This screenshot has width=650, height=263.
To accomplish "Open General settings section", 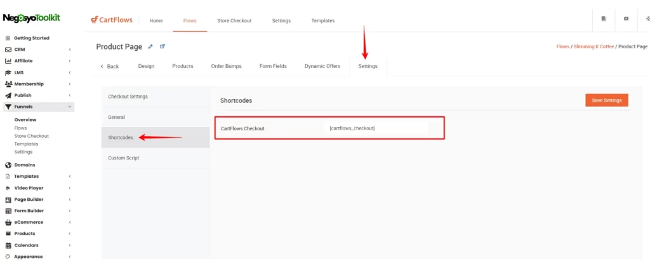I will tap(156, 118).
